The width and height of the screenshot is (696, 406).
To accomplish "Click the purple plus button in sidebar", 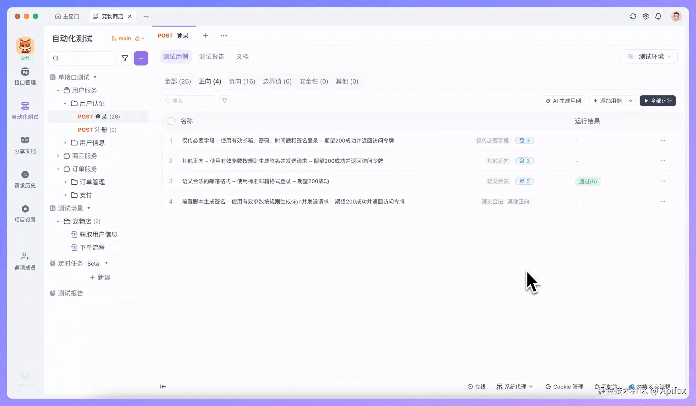I will [141, 58].
